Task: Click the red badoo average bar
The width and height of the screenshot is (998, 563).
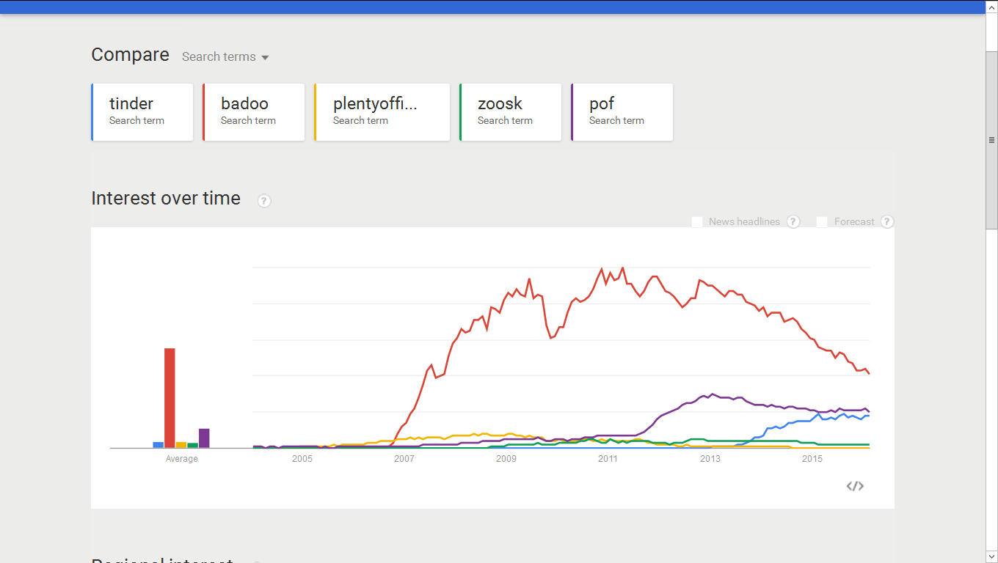Action: [170, 398]
